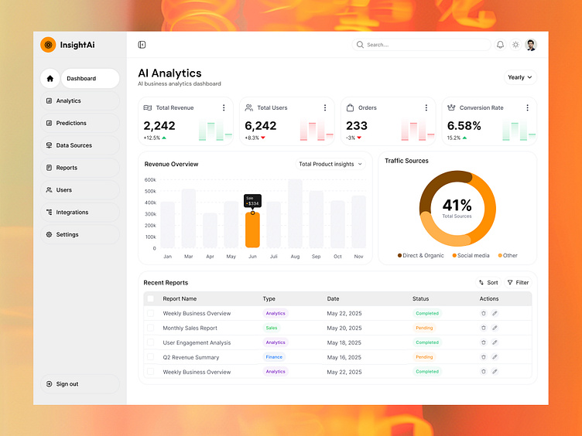582x436 pixels.
Task: Open Reports in the sidebar
Action: [80, 168]
